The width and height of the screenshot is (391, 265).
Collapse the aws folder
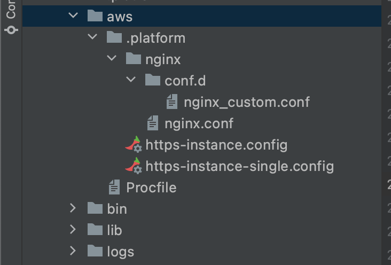coord(73,17)
